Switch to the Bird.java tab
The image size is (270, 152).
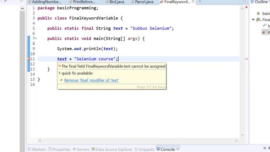coord(115,2)
